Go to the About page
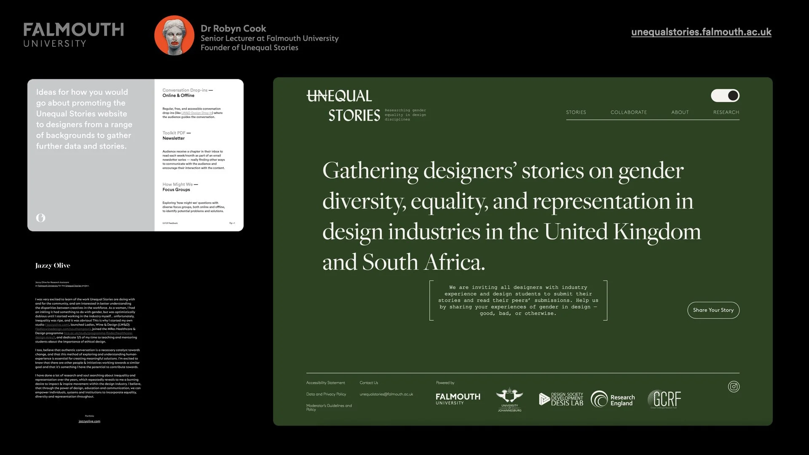Image resolution: width=809 pixels, height=455 pixels. point(680,112)
